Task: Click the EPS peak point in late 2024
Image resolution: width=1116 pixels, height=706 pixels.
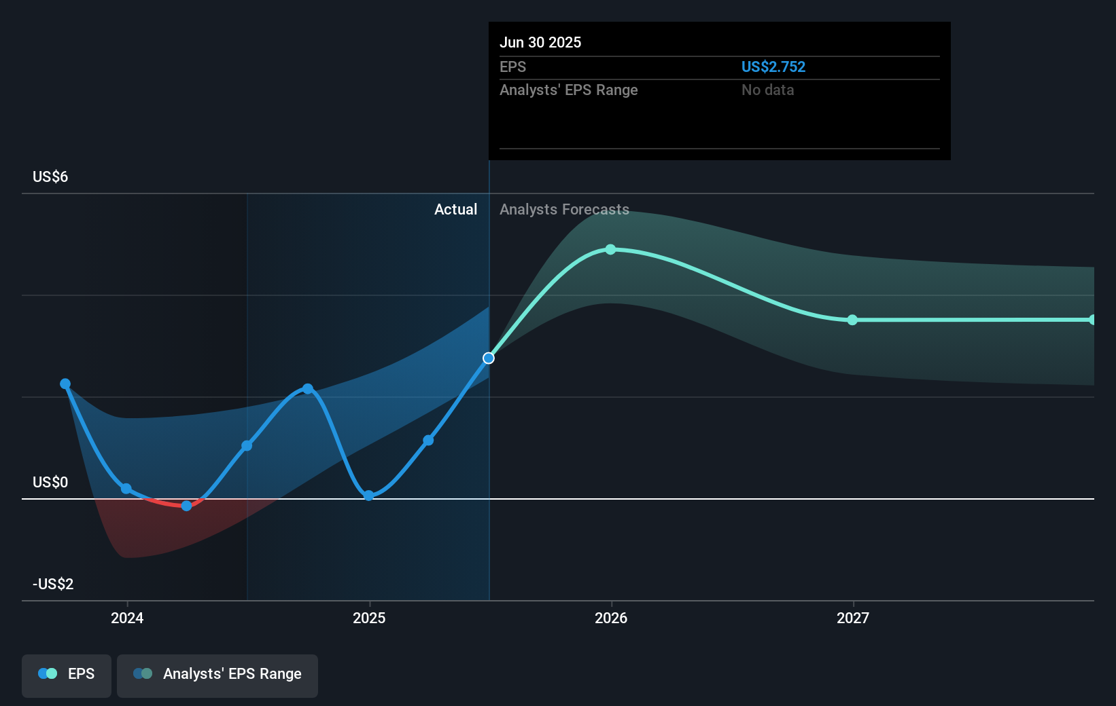Action: coord(308,388)
